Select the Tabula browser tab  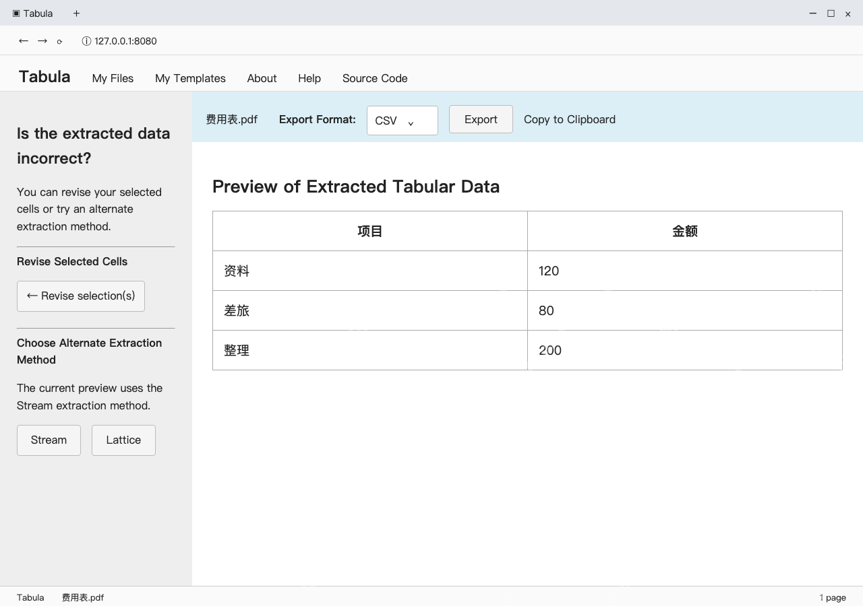click(x=34, y=13)
